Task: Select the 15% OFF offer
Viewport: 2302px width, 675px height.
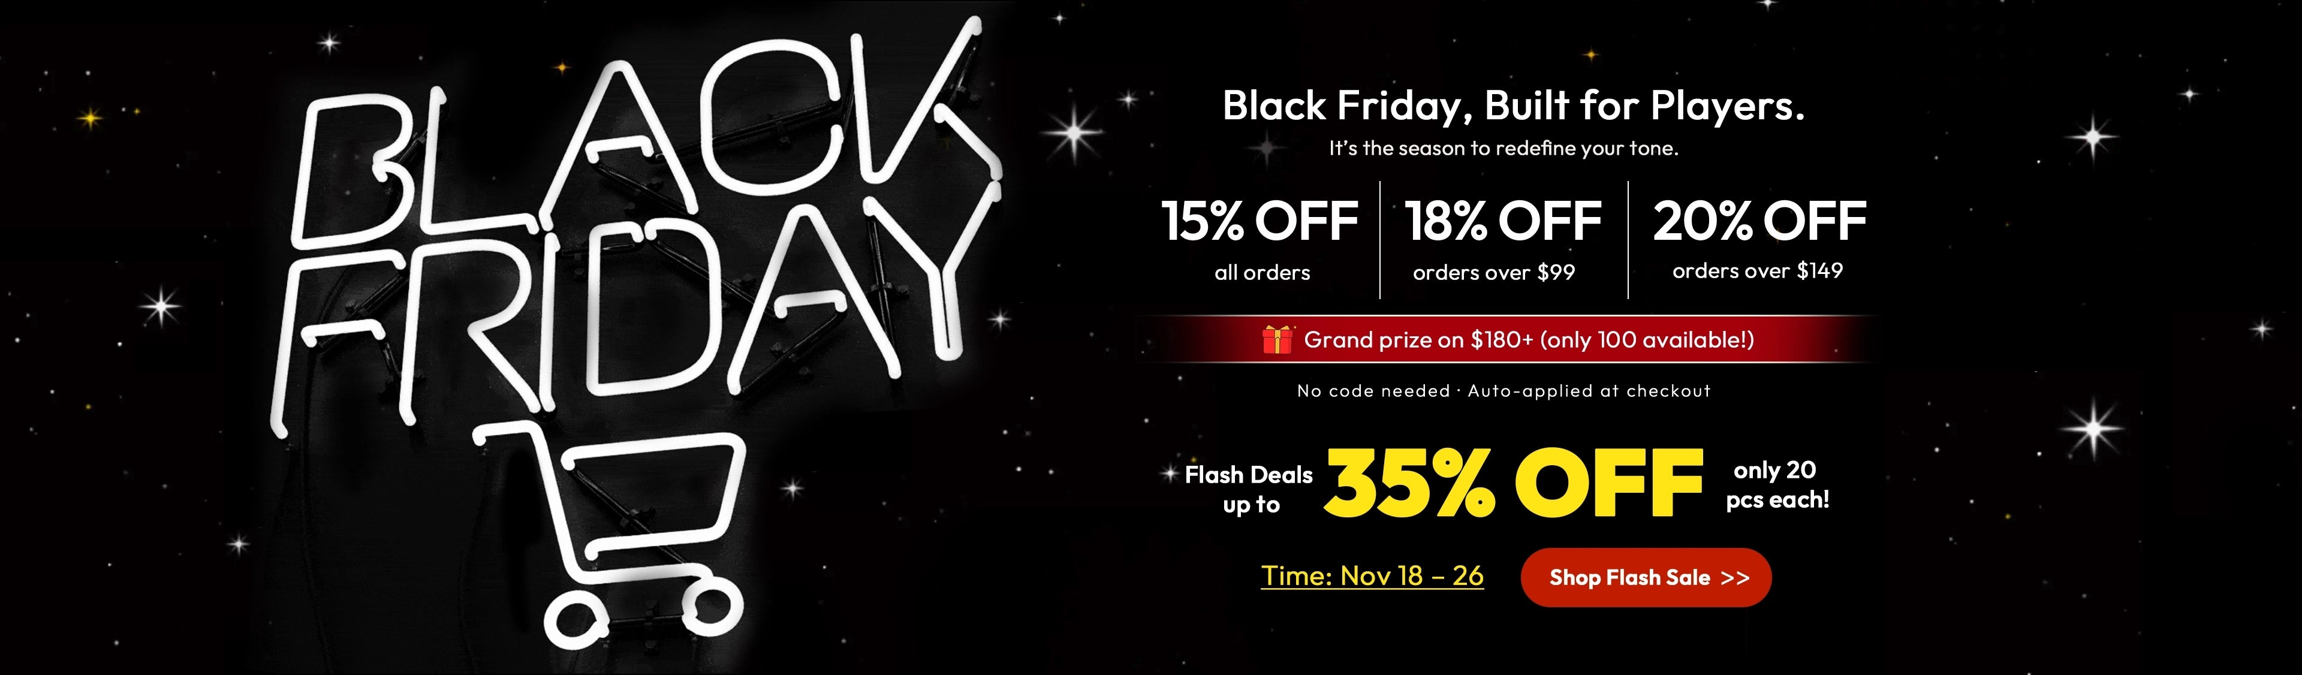Action: 1260,221
